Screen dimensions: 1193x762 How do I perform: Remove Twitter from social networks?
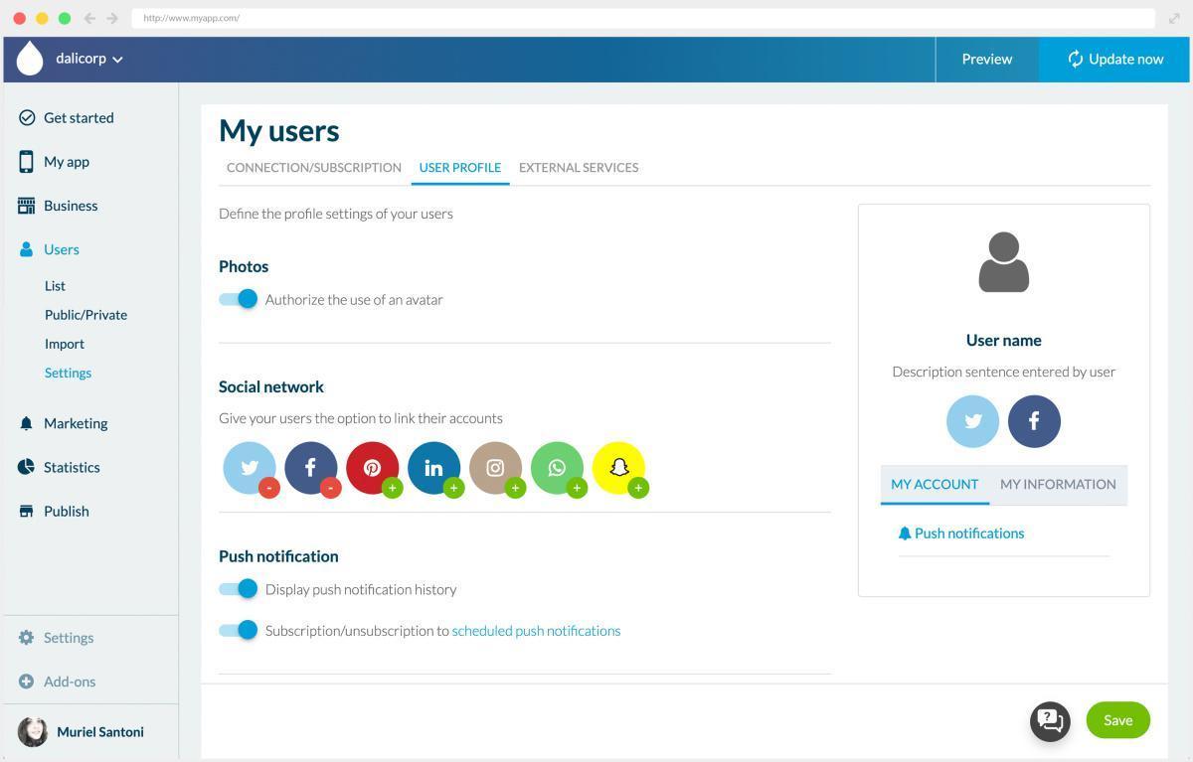point(268,488)
